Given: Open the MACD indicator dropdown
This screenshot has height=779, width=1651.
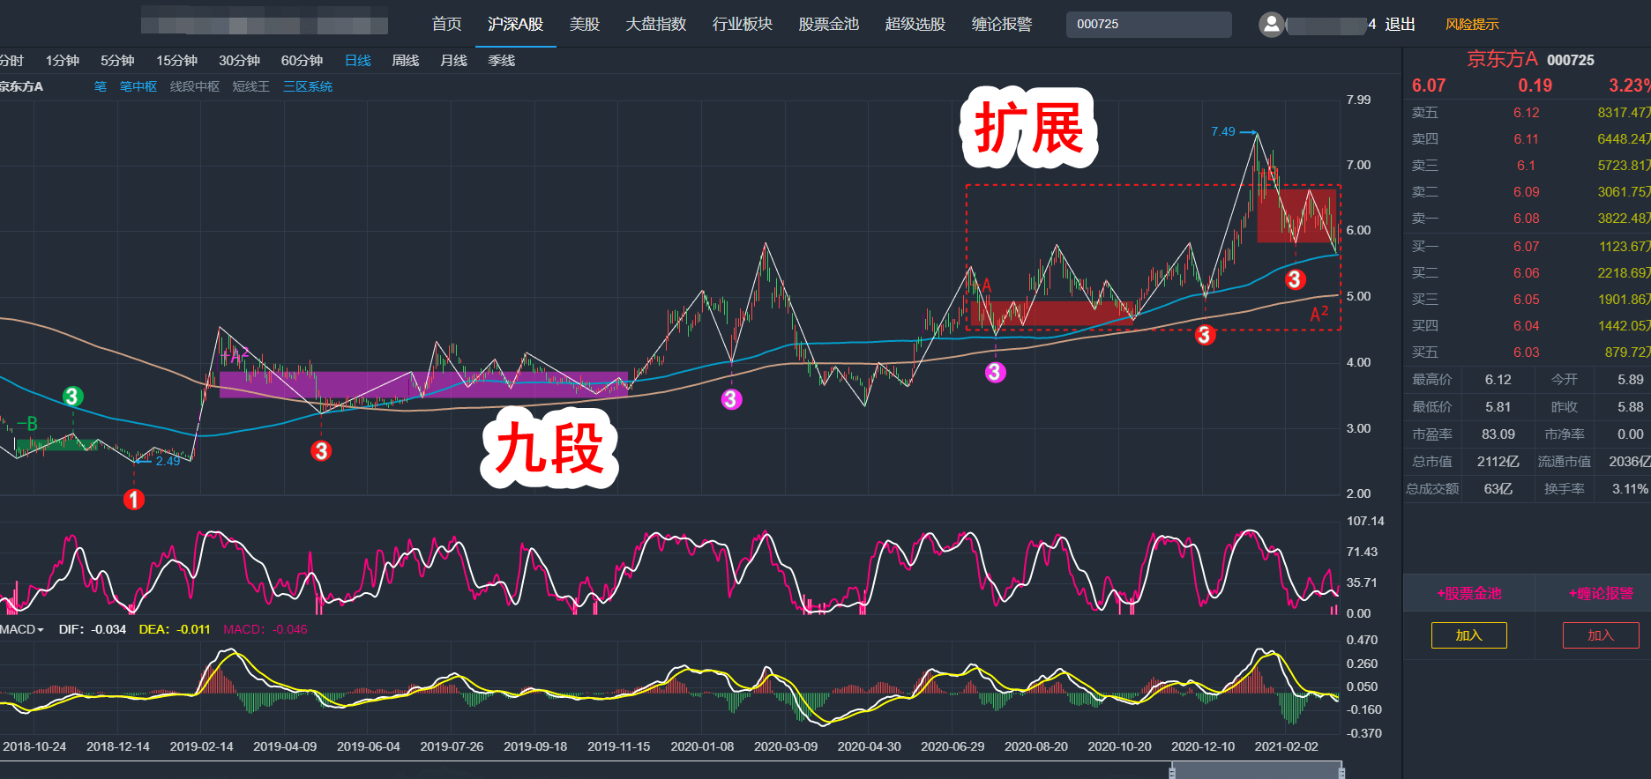Looking at the screenshot, I should 22,629.
